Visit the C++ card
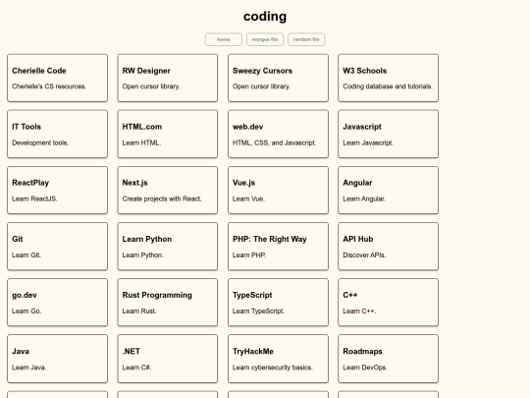The height and width of the screenshot is (398, 530). point(389,303)
